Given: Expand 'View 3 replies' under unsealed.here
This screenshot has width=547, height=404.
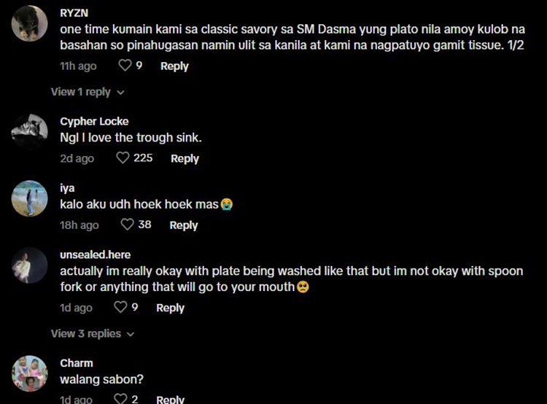Looking at the screenshot, I should click(92, 333).
